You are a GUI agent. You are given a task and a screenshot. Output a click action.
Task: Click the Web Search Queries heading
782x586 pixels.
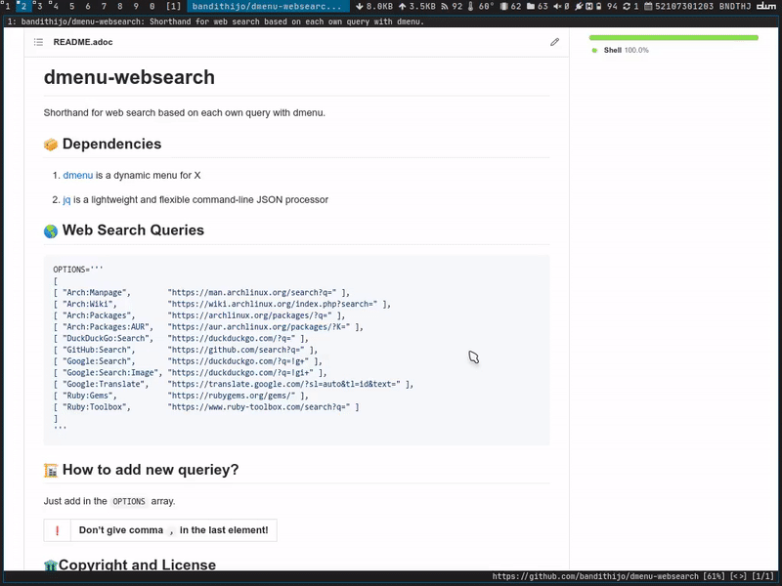(x=133, y=230)
